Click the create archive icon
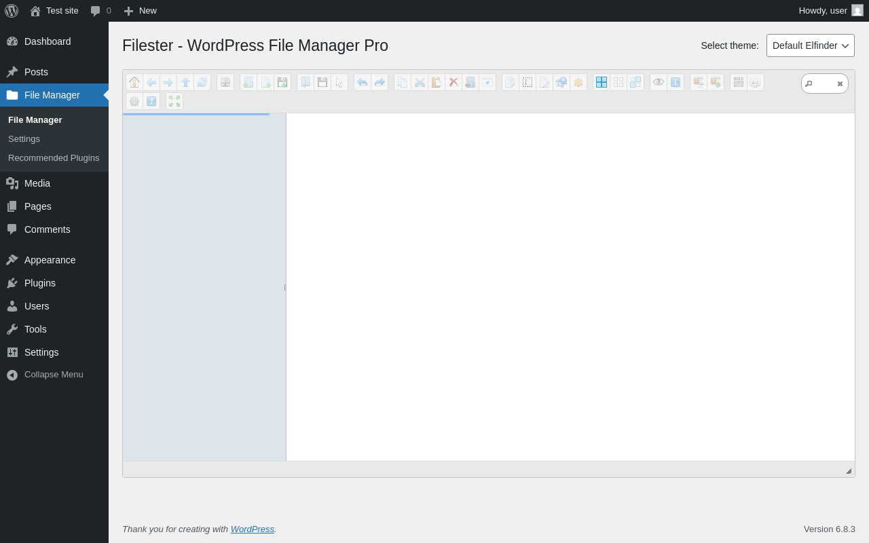Screen dimensions: 869x543 (716, 82)
